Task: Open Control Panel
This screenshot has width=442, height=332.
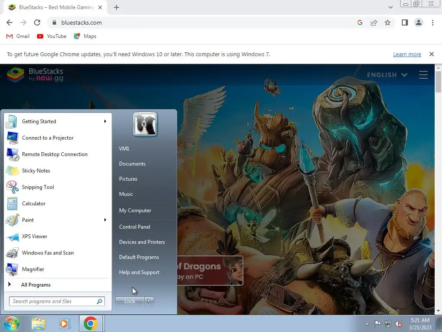Action: click(x=135, y=227)
